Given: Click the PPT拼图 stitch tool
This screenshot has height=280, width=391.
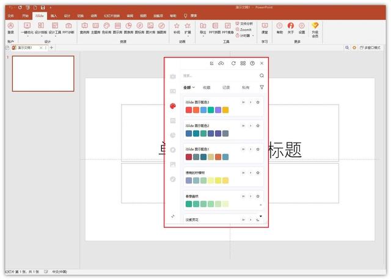Looking at the screenshot, I should [214, 28].
